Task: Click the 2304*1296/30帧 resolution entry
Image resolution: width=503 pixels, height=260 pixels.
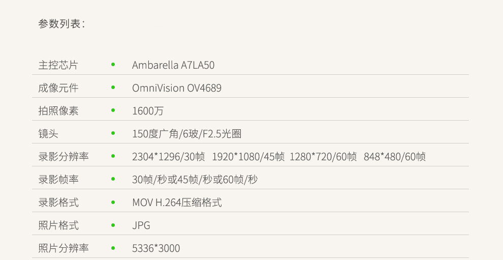Action: [x=168, y=157]
